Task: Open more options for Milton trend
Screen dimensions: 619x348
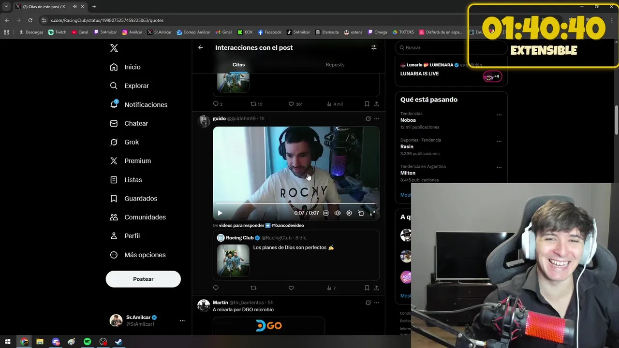Action: [499, 168]
